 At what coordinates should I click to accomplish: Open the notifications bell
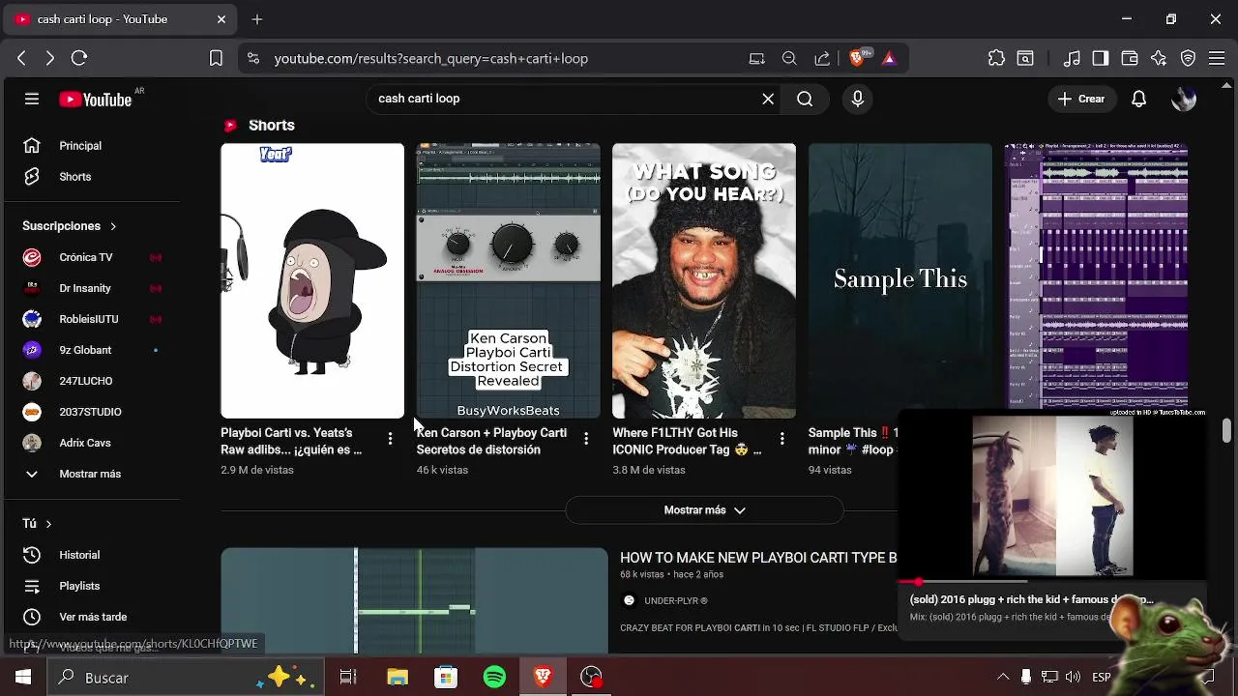[1138, 99]
